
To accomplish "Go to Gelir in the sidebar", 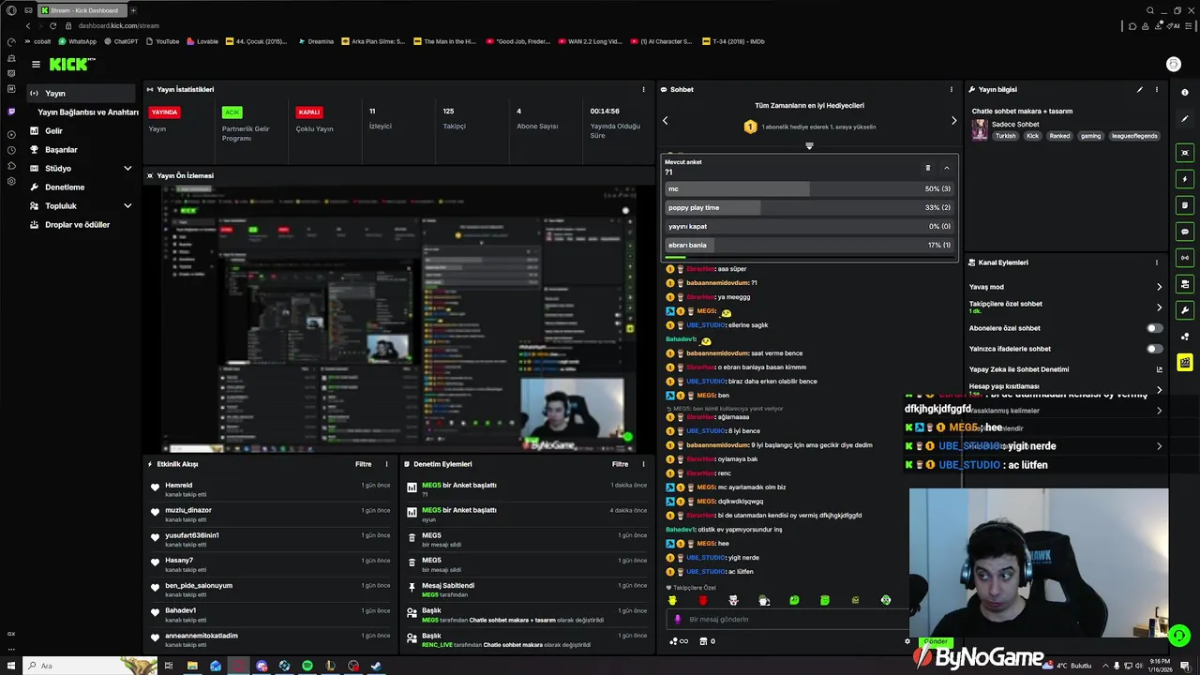I will [53, 131].
